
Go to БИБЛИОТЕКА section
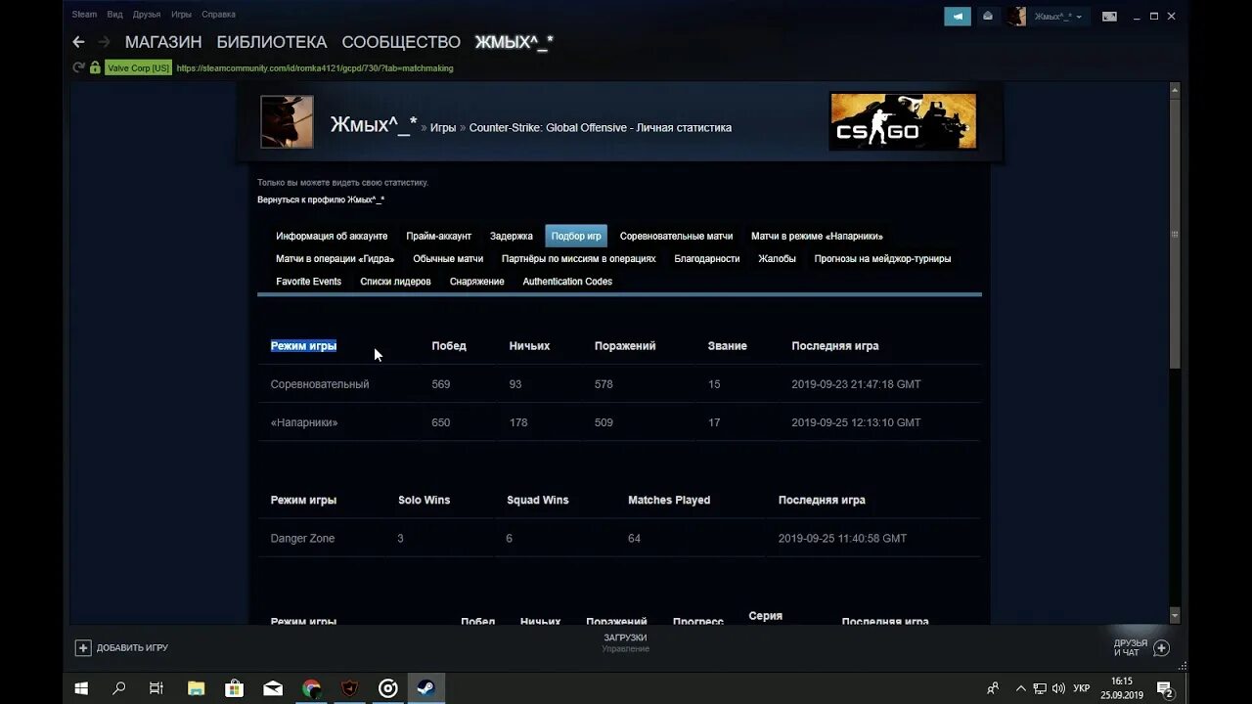point(272,42)
